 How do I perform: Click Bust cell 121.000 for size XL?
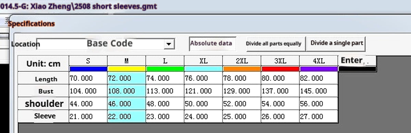203,91
